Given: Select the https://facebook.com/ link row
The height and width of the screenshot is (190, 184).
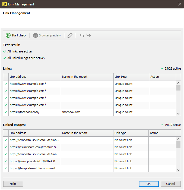Looking at the screenshot, I should [90, 112].
